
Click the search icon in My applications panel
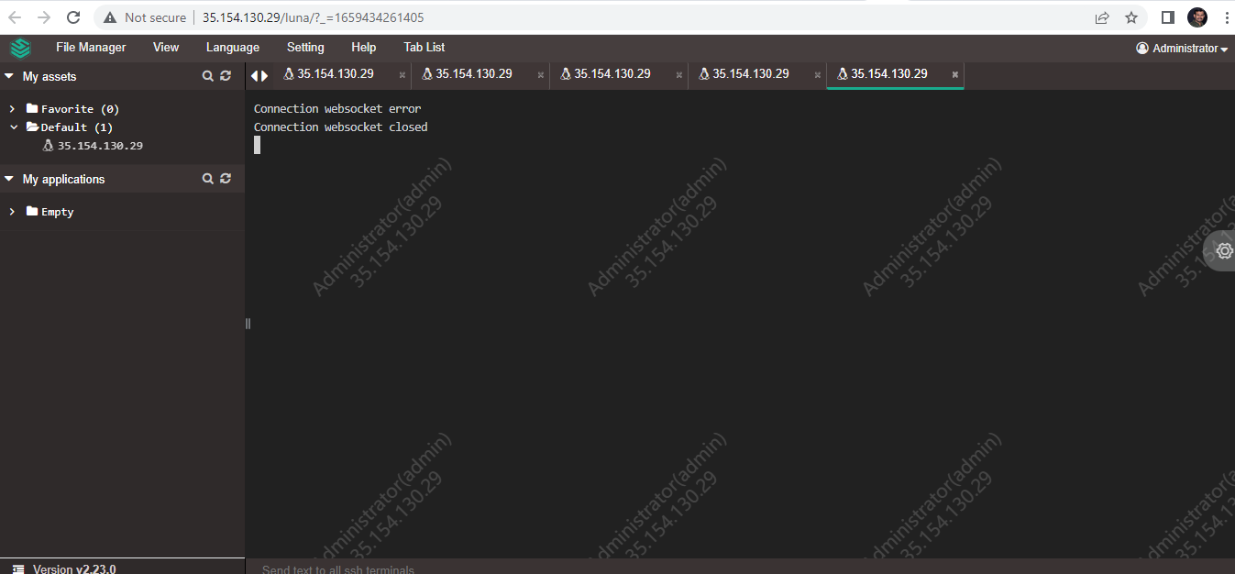[207, 178]
